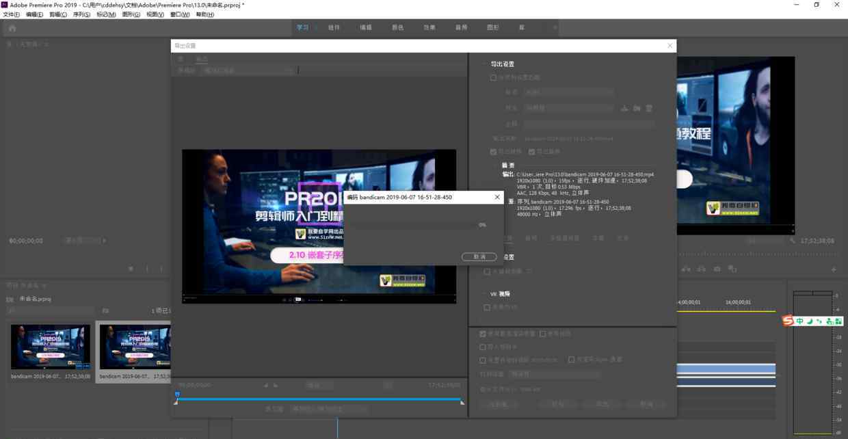Open the preview zoom-level fit dropdown
Image resolution: width=848 pixels, height=439 pixels.
[x=319, y=386]
